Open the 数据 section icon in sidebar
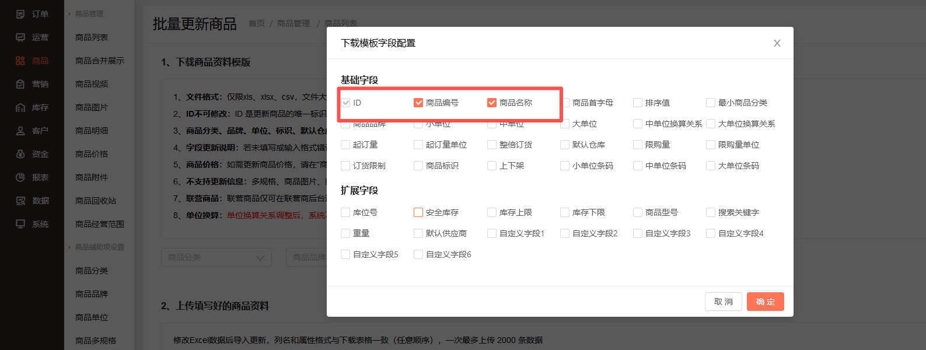The image size is (926, 350). 20,201
